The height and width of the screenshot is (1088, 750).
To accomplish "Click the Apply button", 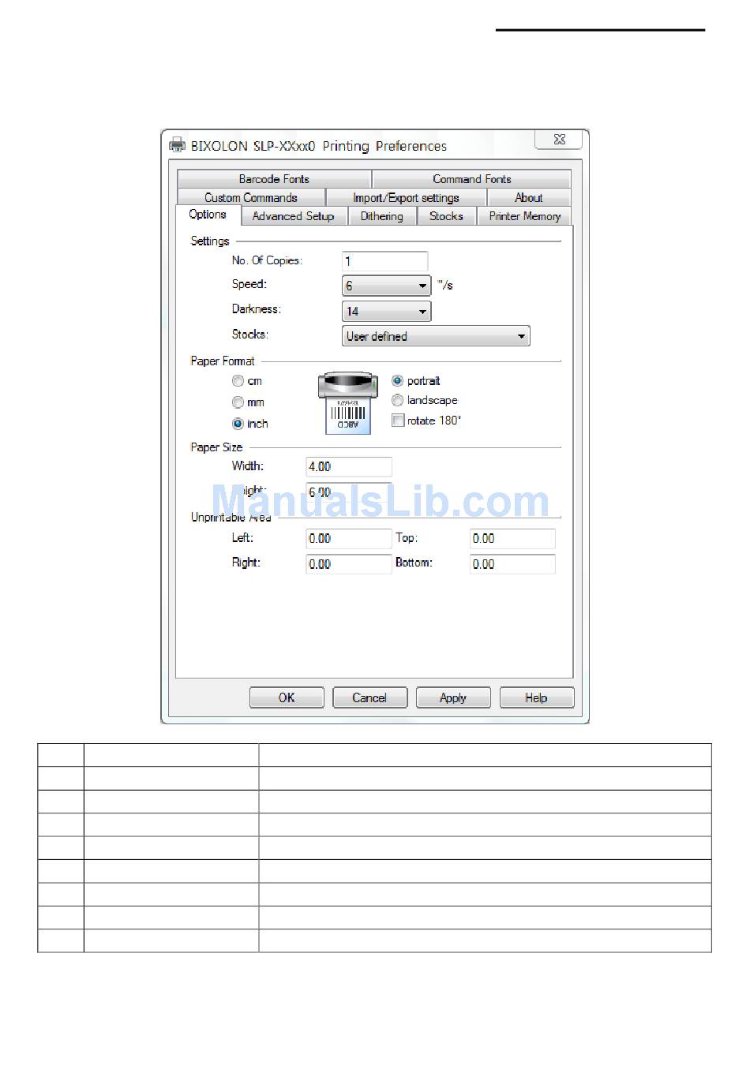I will pyautogui.click(x=453, y=698).
